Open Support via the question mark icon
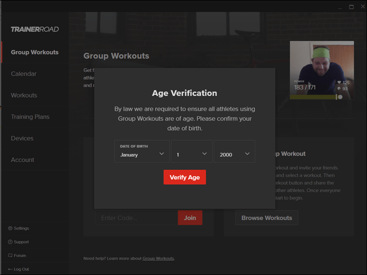Viewport: 367px width, 275px height. coord(10,242)
